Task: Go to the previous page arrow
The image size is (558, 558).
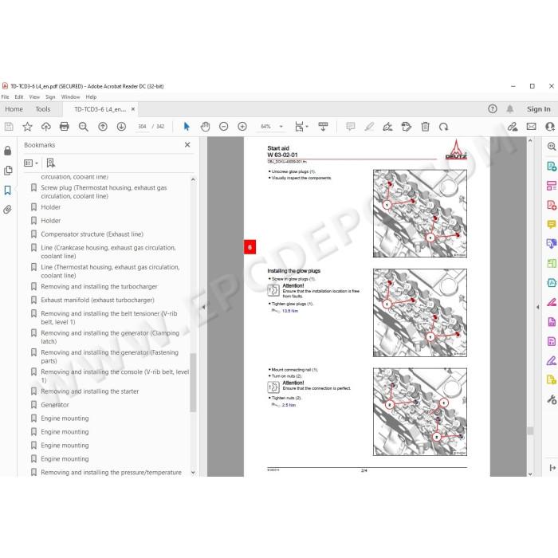Action: (x=103, y=127)
